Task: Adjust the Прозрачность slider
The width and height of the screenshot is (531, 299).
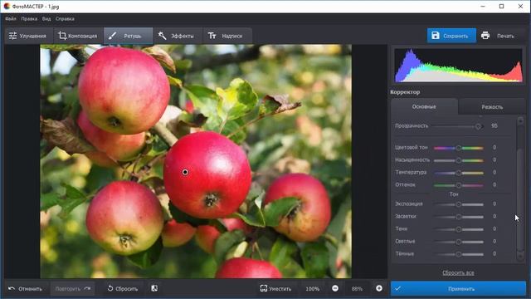Action: click(x=458, y=126)
